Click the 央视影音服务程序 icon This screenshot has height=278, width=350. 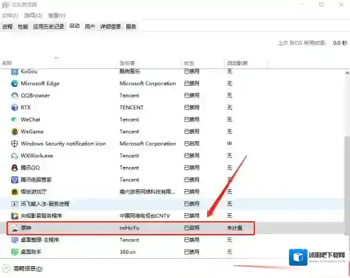point(15,216)
